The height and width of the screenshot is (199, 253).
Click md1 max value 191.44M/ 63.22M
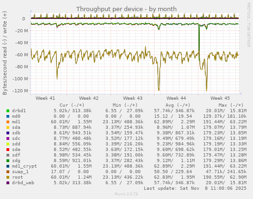coord(225,122)
